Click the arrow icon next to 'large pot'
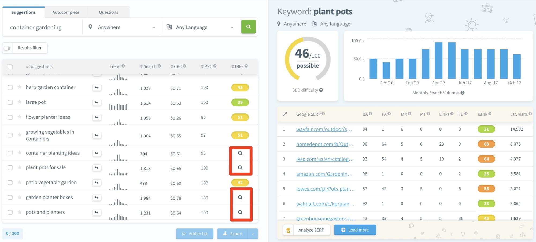Image resolution: width=536 pixels, height=242 pixels. coord(97,102)
